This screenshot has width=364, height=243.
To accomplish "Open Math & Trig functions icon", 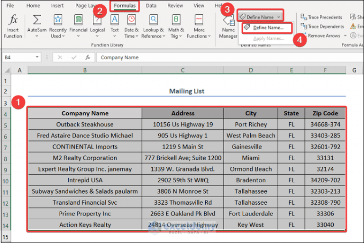I will point(176,19).
